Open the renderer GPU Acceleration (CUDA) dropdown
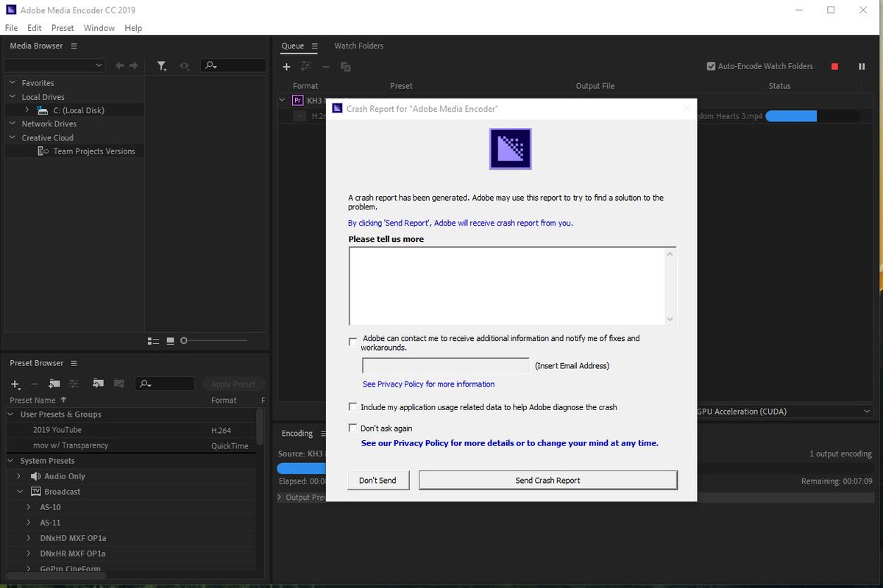Screen dimensions: 883x588 pyautogui.click(x=785, y=412)
